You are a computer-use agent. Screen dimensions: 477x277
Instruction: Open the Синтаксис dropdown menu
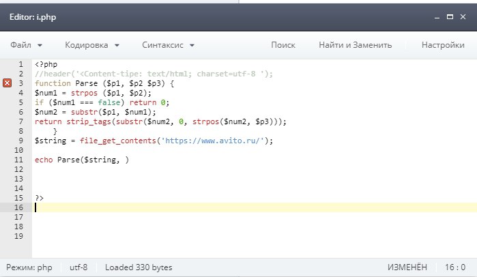[169, 45]
